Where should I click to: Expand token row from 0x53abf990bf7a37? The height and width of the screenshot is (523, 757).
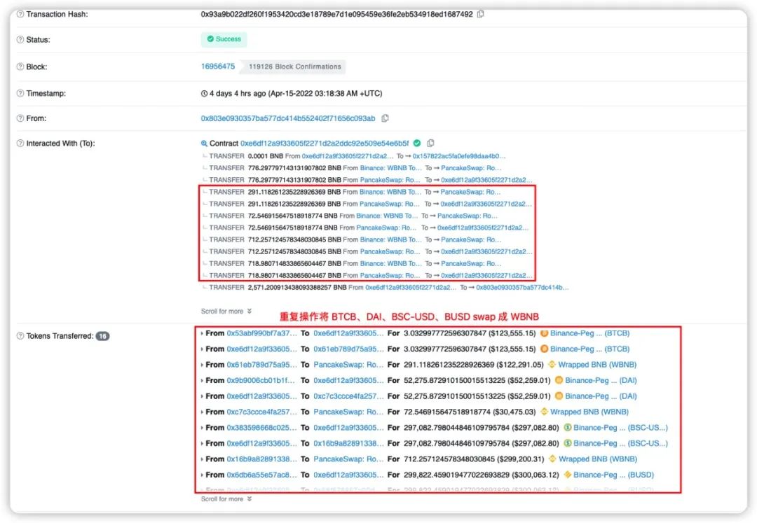coord(202,333)
